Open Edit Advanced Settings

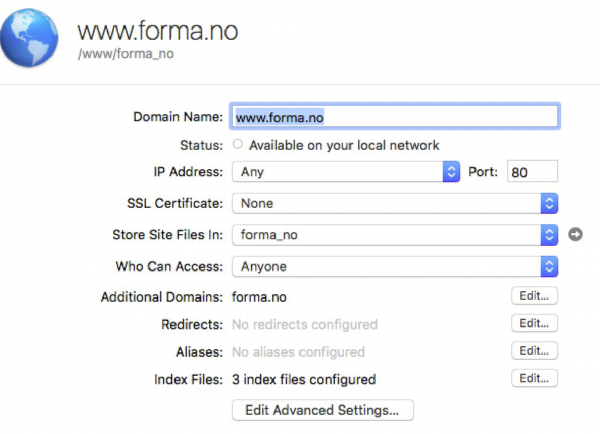(322, 410)
